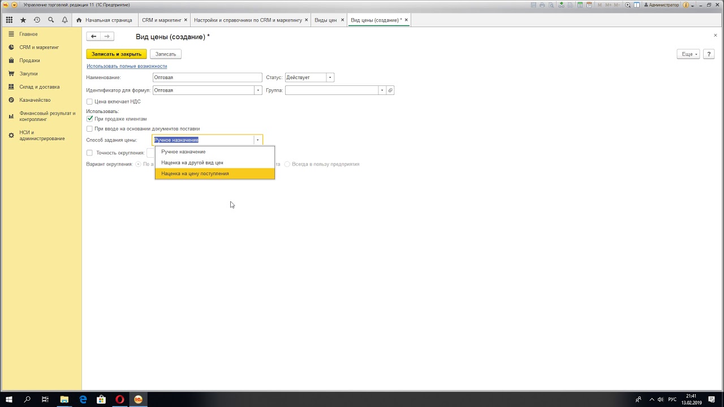The height and width of the screenshot is (407, 724).
Task: Open the History clock icon
Action: pos(37,20)
